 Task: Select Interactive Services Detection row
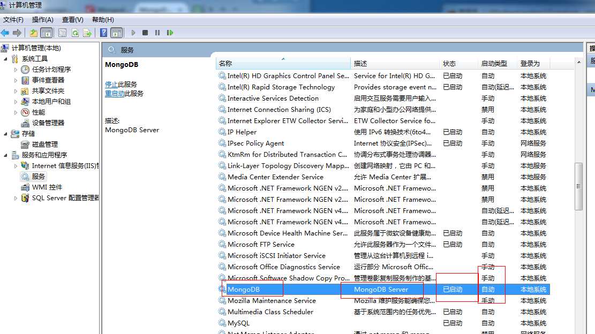[383, 98]
